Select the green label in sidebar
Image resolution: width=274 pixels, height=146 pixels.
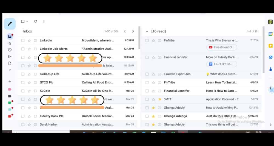[x=10, y=103]
